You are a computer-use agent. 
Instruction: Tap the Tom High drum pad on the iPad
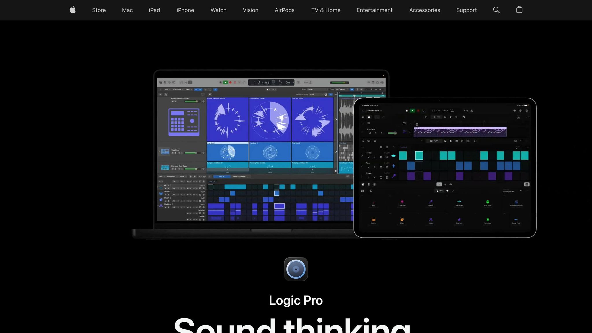click(x=488, y=203)
